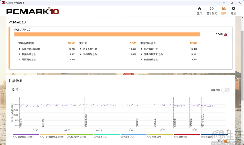Click the 生产力 score 9 371
Screen dimensions: 244x145
pos(133,43)
